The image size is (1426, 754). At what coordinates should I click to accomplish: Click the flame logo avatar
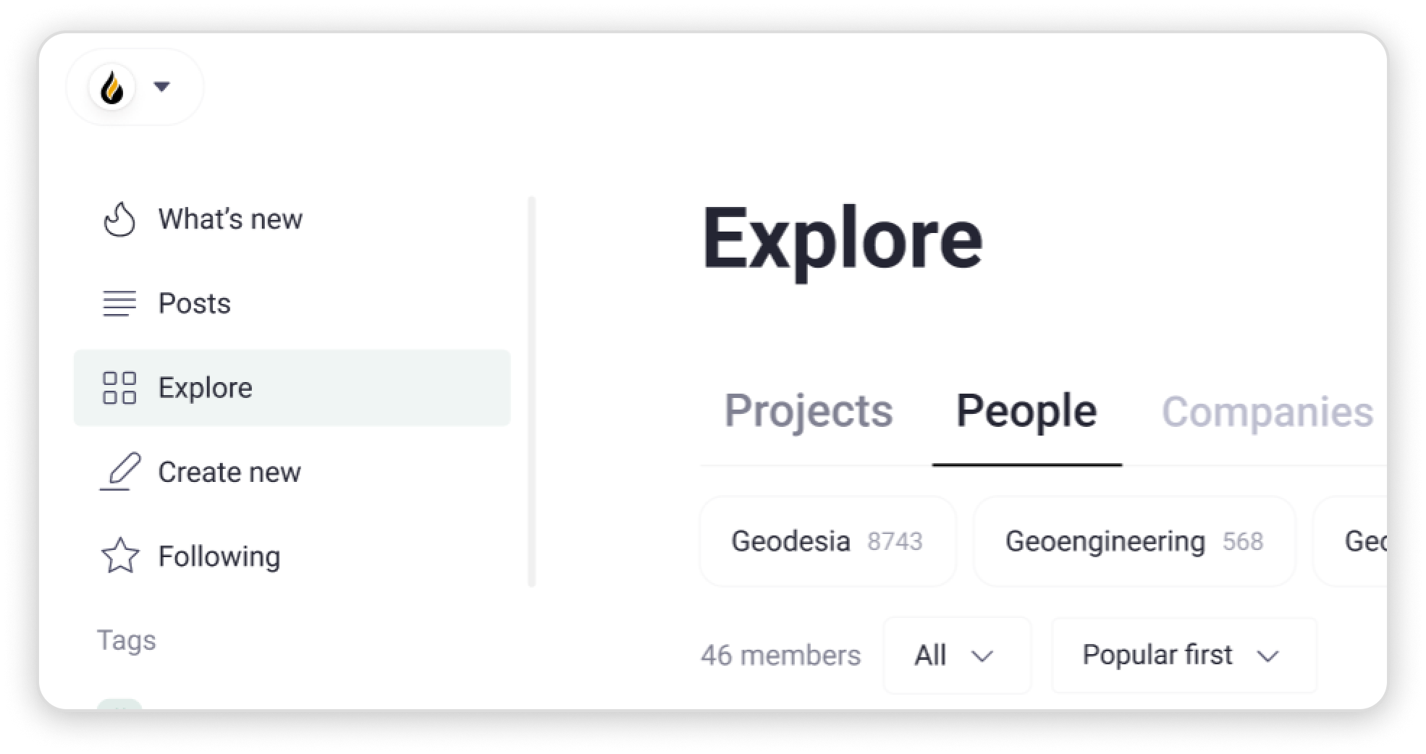click(112, 88)
